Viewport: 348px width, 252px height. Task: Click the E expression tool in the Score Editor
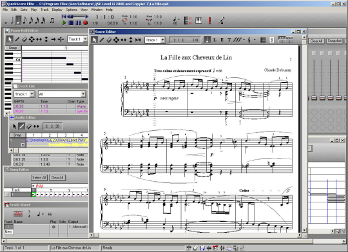click(x=222, y=40)
